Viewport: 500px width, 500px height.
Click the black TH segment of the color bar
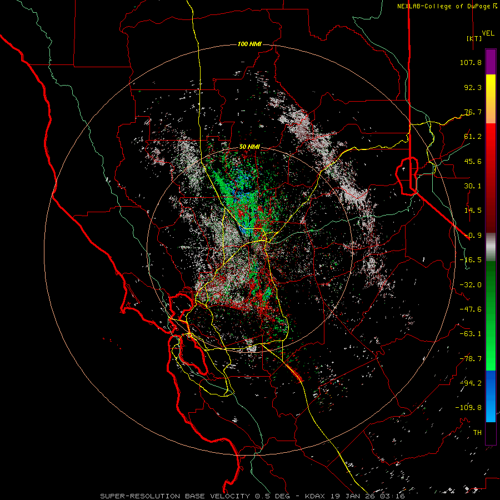pyautogui.click(x=491, y=433)
